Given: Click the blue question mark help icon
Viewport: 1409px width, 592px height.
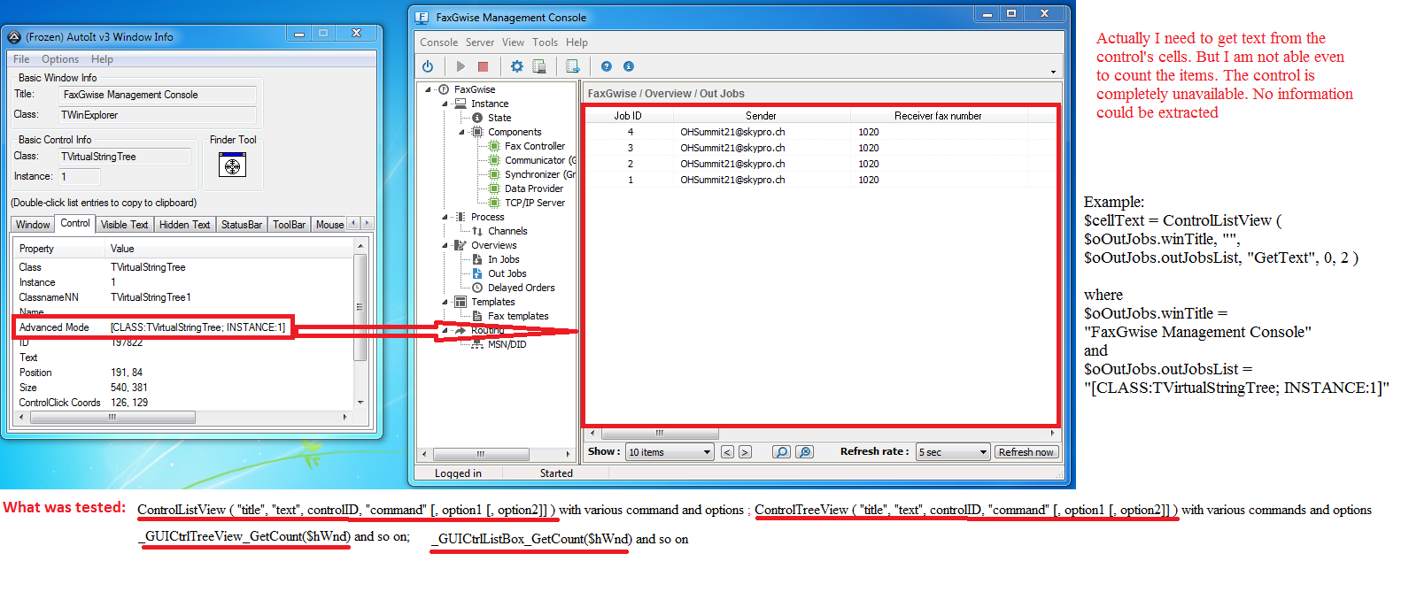Looking at the screenshot, I should [x=607, y=66].
